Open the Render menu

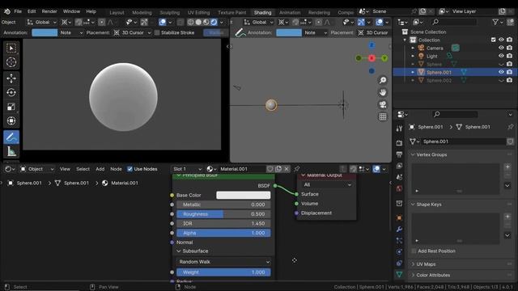point(49,11)
